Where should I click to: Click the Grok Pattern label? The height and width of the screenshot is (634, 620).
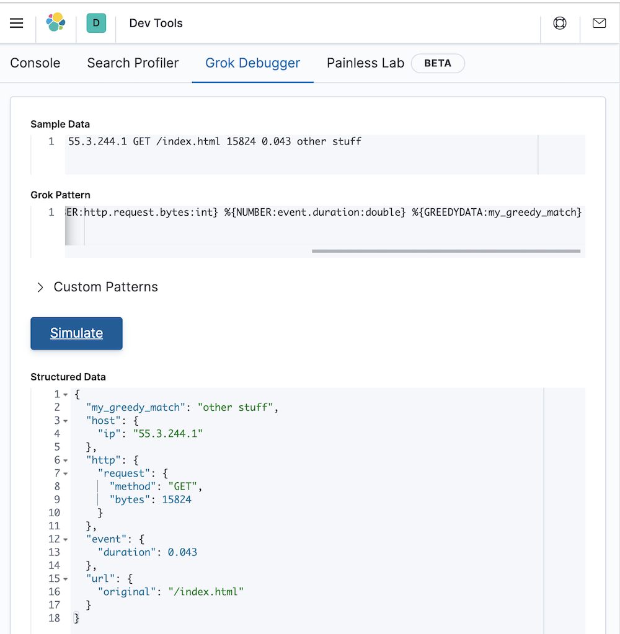(60, 195)
